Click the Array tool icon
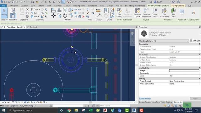201x113 pixels. (76, 13)
